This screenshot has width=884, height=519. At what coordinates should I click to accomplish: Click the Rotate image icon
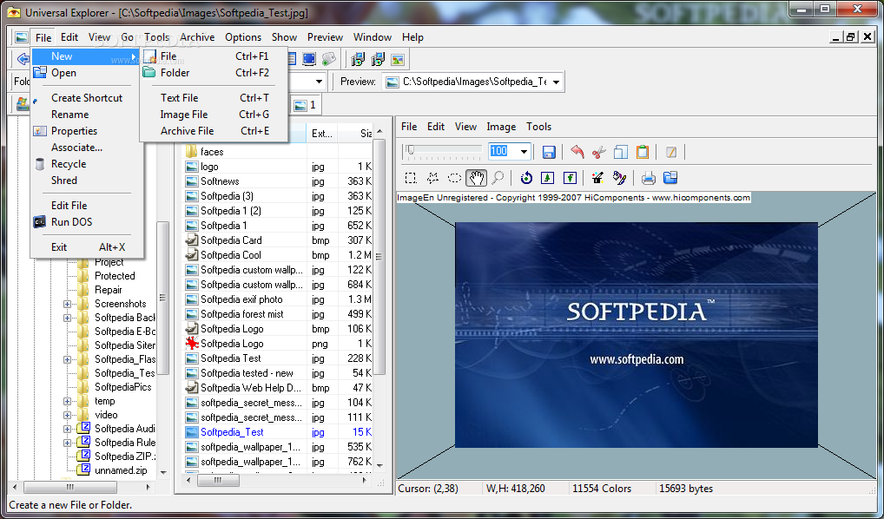click(x=526, y=178)
